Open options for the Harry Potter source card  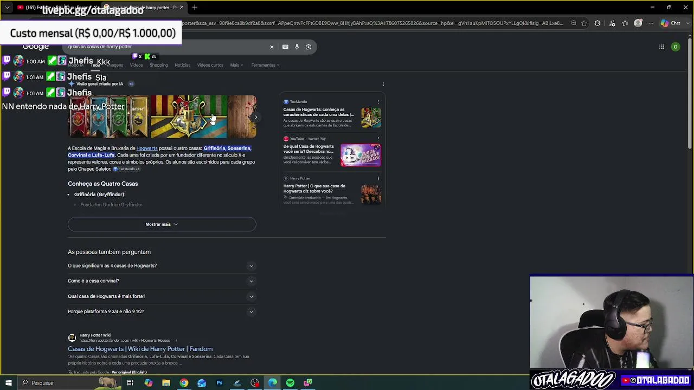tap(378, 178)
